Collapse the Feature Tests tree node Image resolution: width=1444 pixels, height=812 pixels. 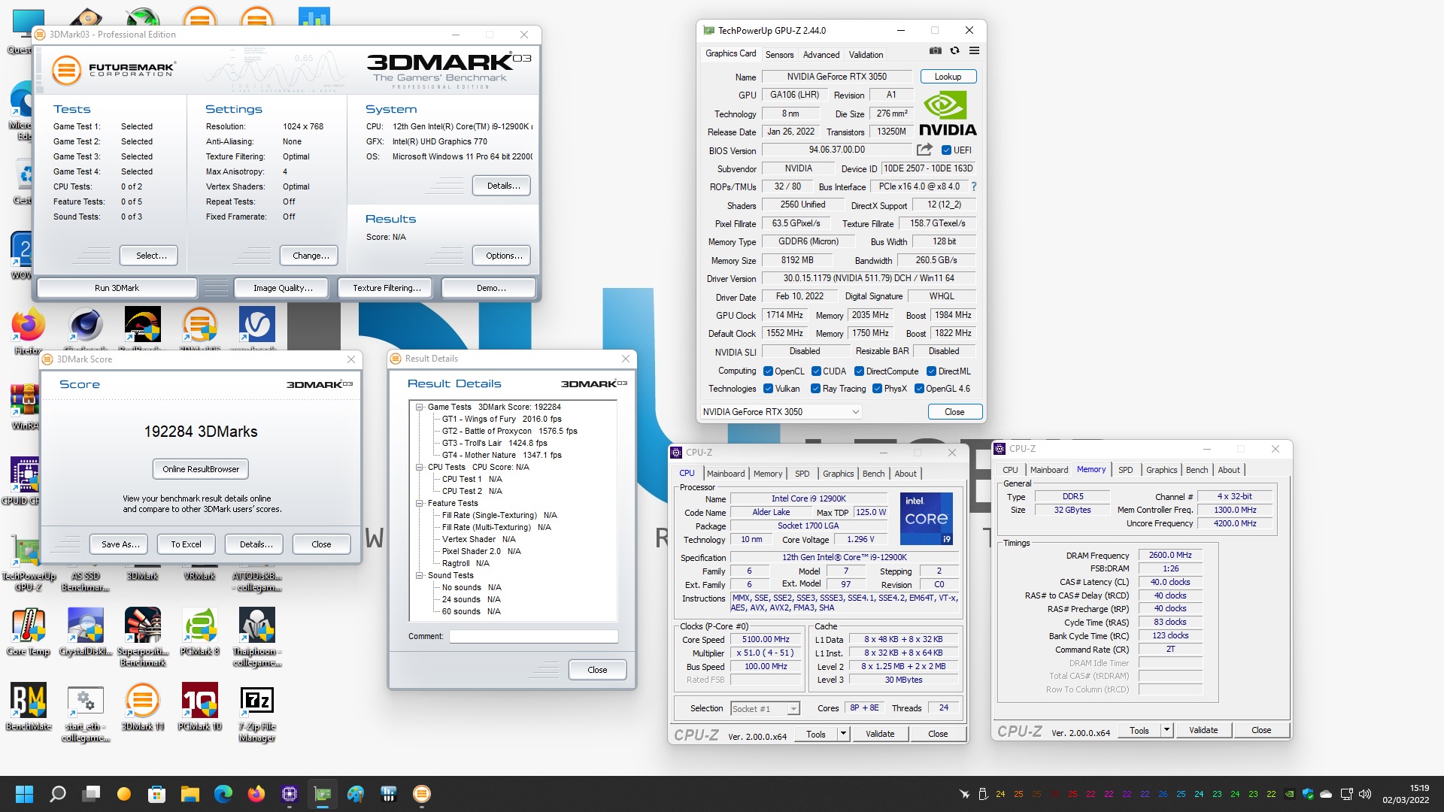pos(420,504)
